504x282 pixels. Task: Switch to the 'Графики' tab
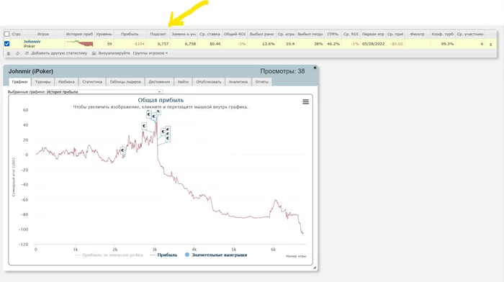[x=19, y=82]
